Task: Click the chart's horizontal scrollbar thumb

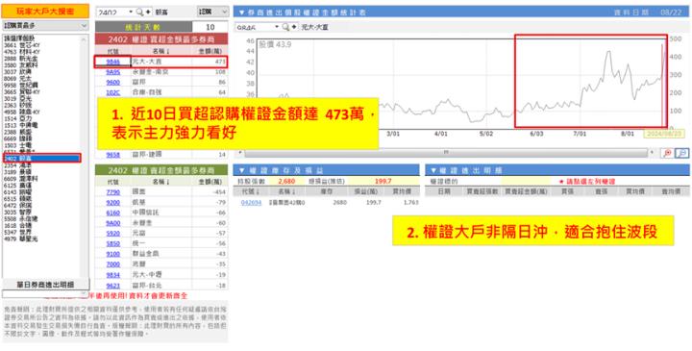Action: 446,152
